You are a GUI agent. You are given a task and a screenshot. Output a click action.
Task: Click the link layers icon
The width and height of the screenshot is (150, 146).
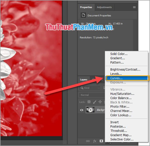[x=88, y=141]
